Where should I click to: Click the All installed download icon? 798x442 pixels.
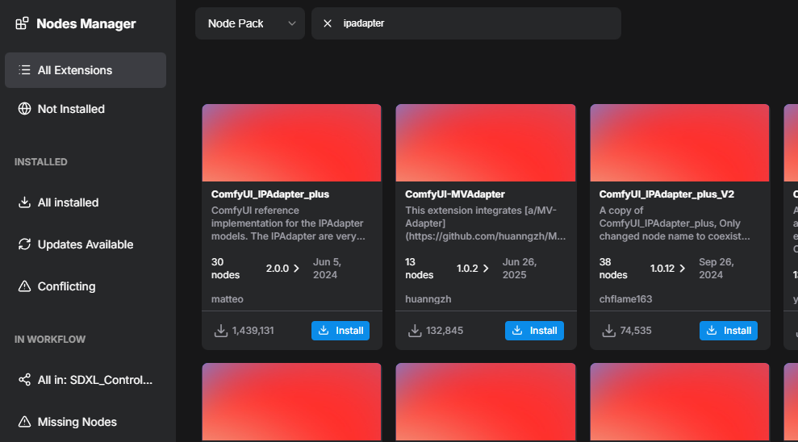click(x=24, y=202)
